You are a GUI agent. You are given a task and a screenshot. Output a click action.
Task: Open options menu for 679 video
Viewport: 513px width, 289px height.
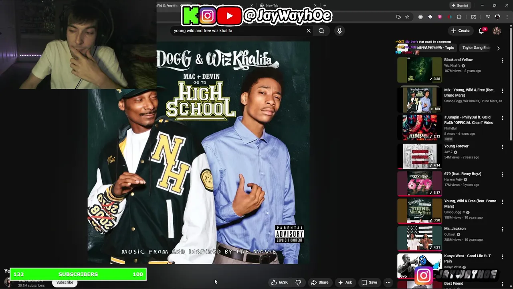502,175
